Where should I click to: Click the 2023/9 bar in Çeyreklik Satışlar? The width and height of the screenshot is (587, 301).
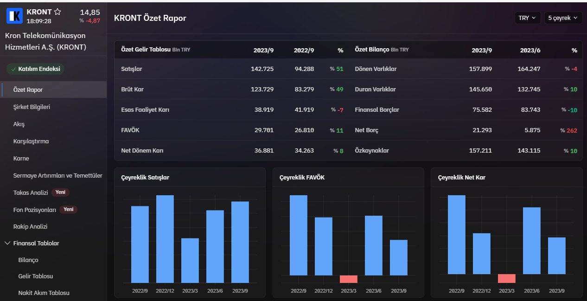click(240, 242)
